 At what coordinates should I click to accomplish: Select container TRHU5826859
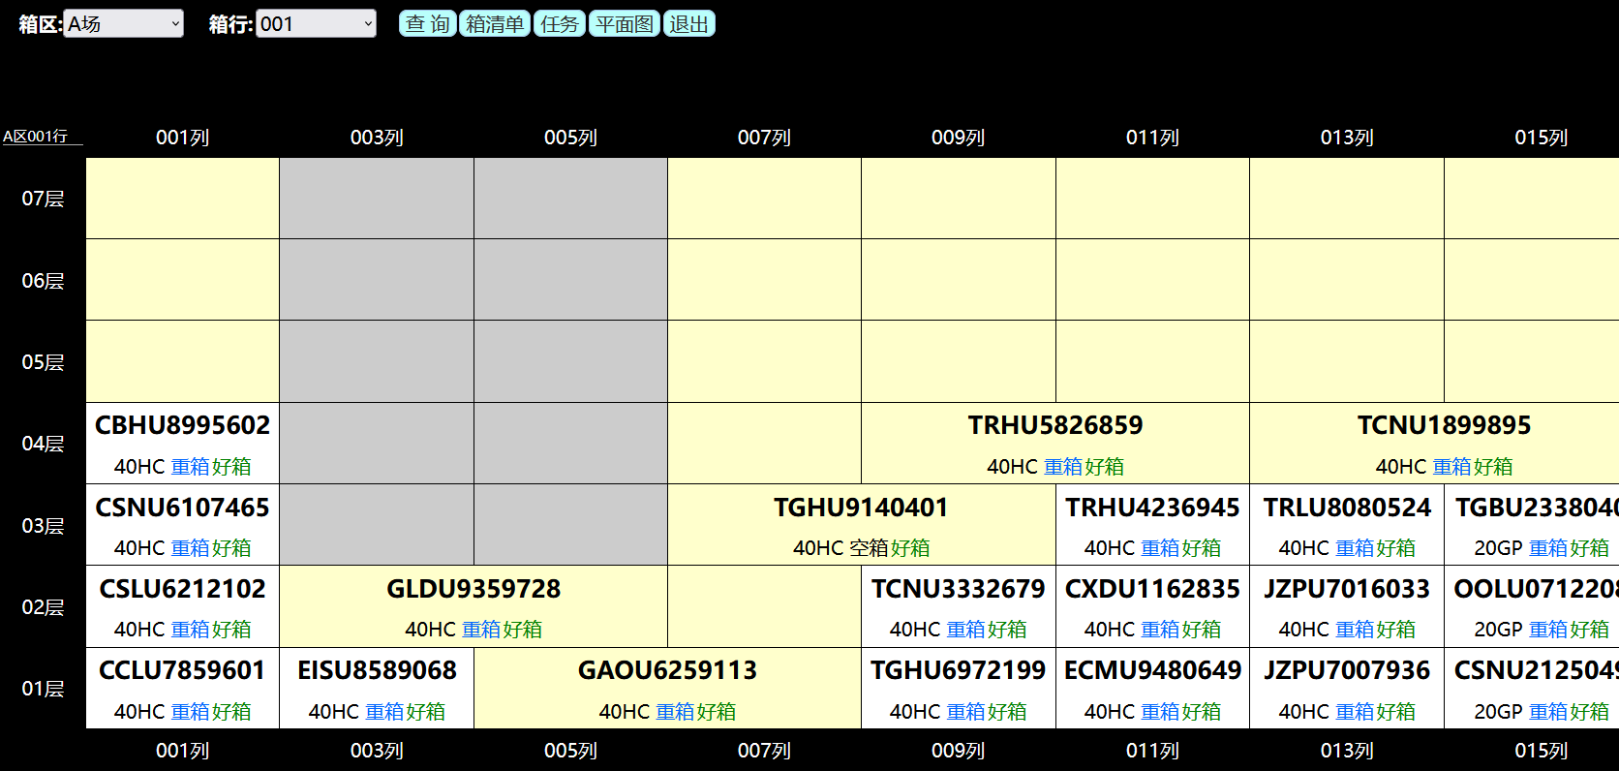click(x=1055, y=425)
